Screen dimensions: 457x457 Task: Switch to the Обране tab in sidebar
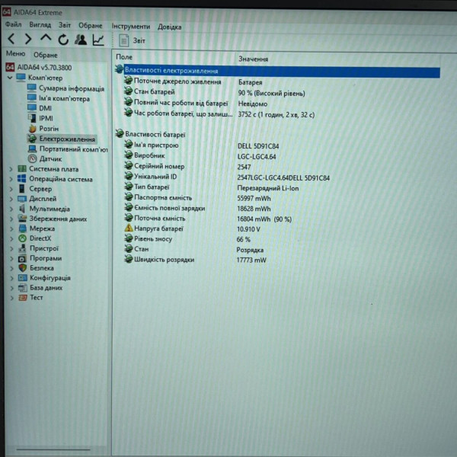pyautogui.click(x=46, y=55)
